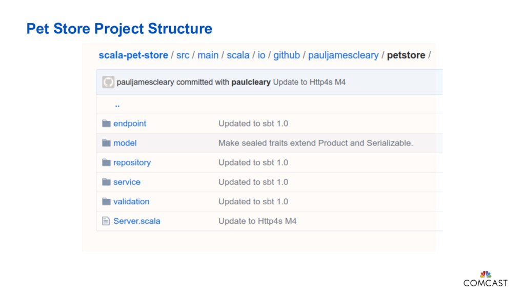
Task: Open the validation folder link
Action: (131, 201)
